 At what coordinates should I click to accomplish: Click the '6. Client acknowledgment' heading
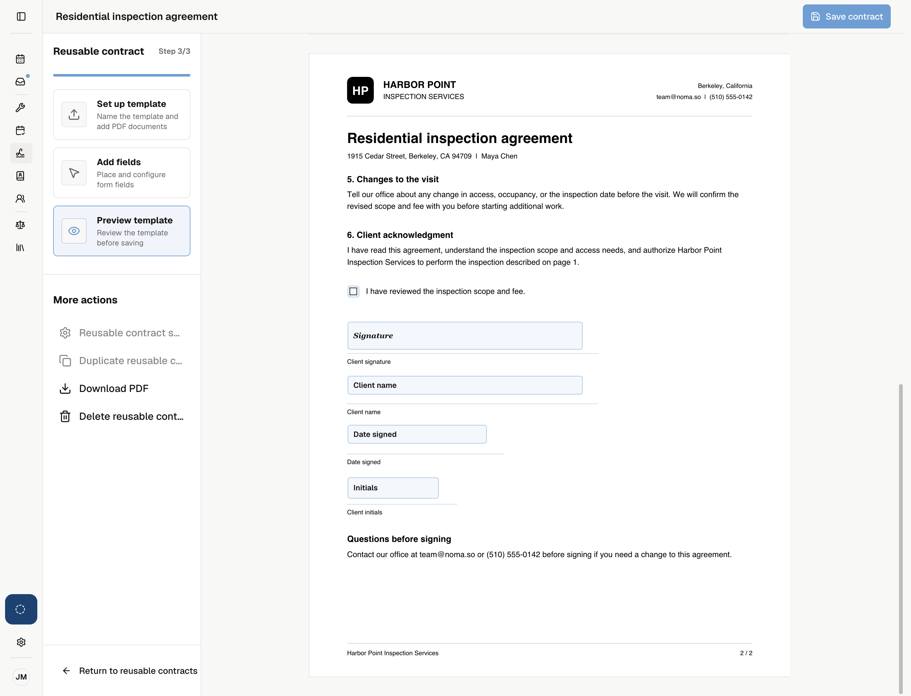click(400, 235)
